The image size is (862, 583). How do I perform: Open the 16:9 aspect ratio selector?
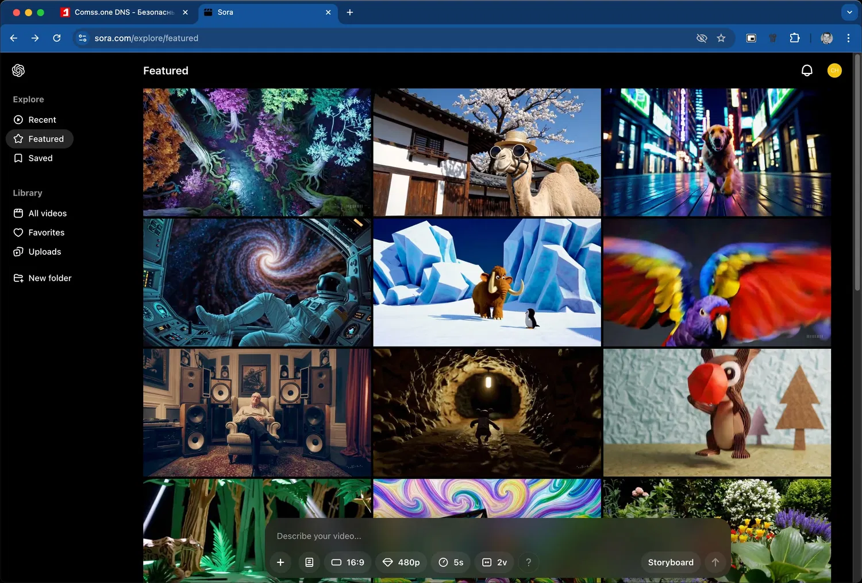[348, 562]
